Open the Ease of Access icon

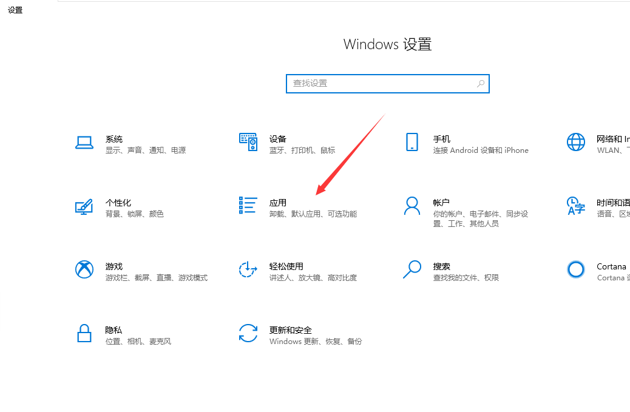(248, 269)
